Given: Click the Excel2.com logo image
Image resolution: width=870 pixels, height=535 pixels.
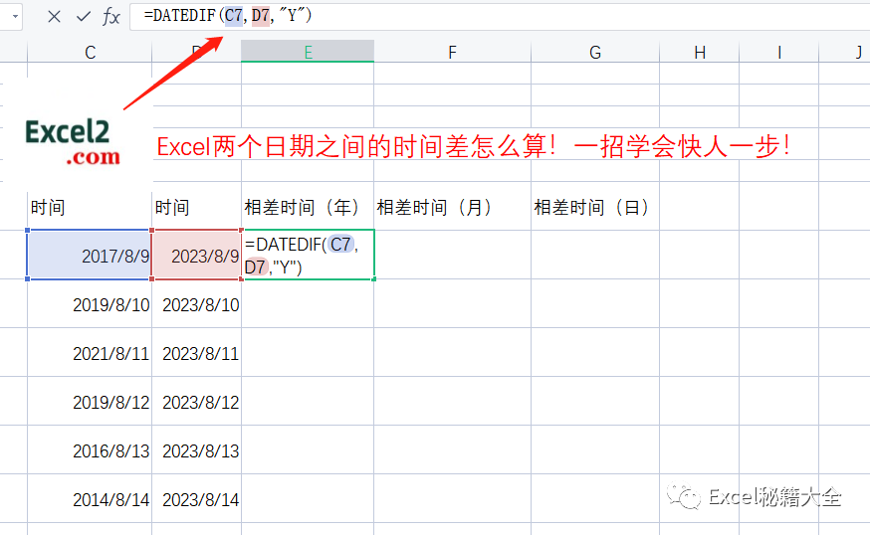Looking at the screenshot, I should (73, 141).
